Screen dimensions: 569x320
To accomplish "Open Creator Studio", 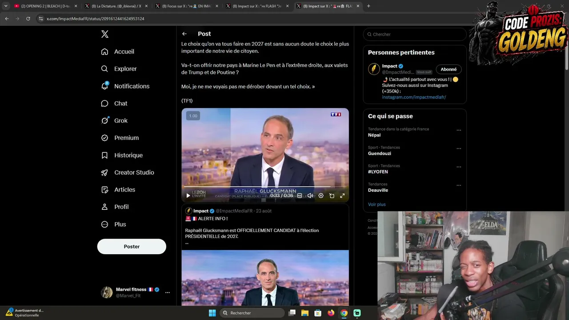I will coord(128,172).
